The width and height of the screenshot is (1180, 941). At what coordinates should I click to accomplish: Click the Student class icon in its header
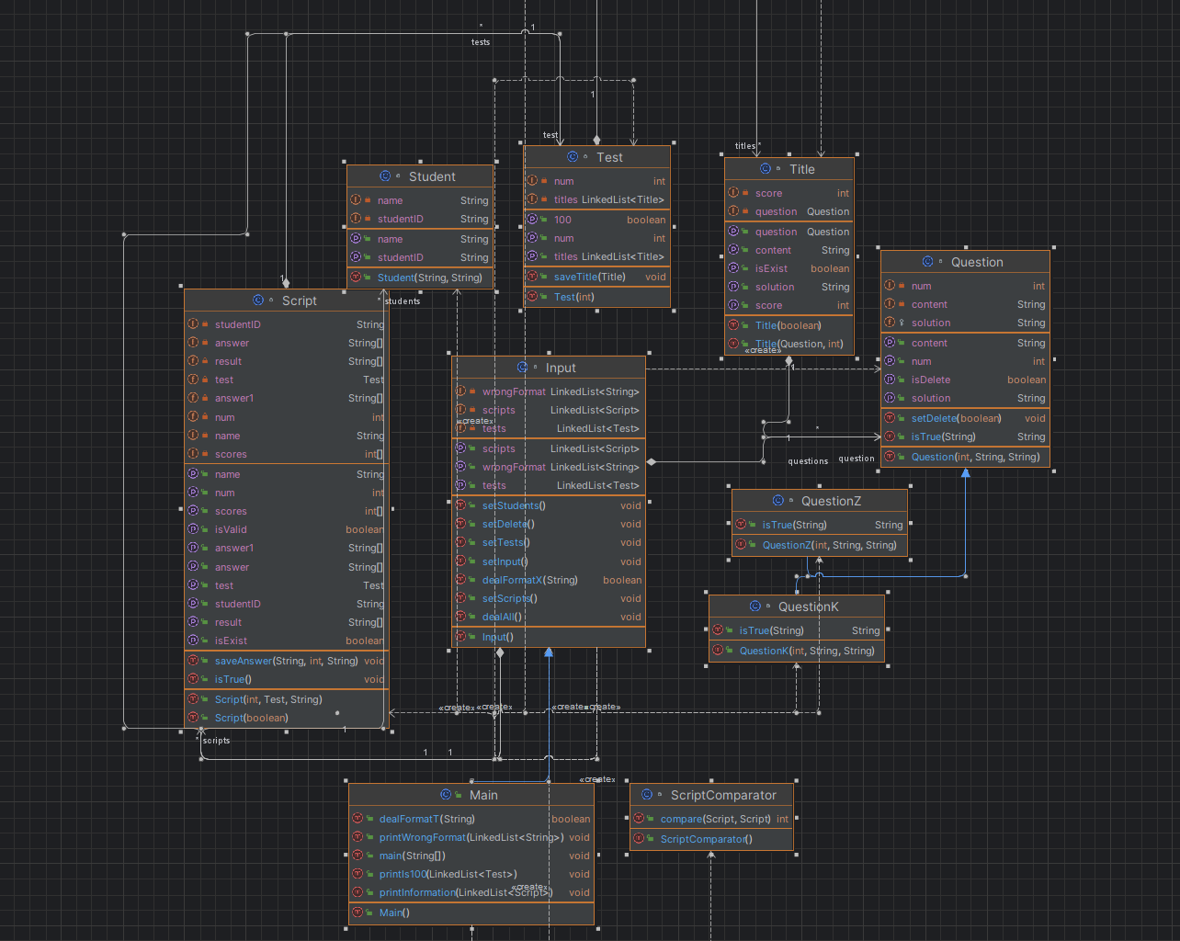385,176
